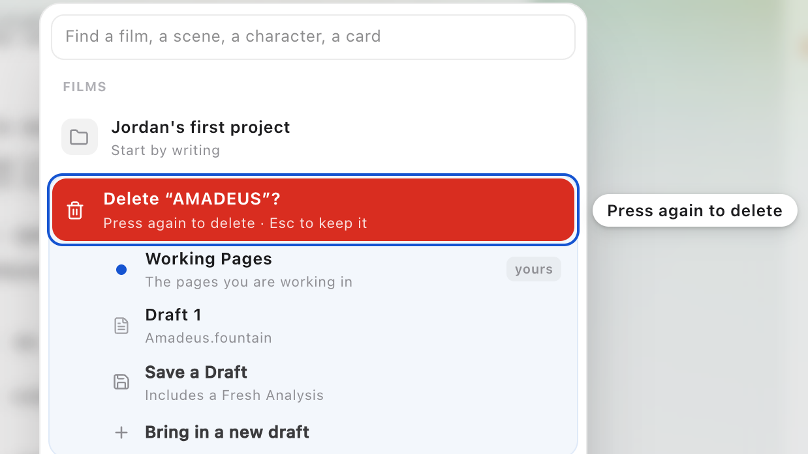This screenshot has height=454, width=808.
Task: Click the floppy disk save icon
Action: [121, 382]
